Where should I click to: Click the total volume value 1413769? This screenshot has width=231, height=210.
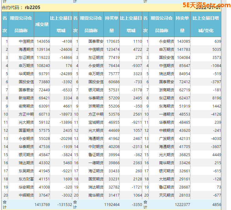tap(42, 205)
